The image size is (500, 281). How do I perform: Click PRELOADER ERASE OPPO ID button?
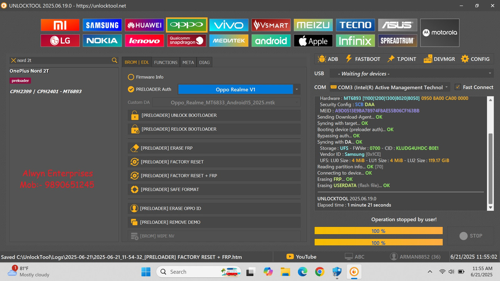tap(214, 208)
